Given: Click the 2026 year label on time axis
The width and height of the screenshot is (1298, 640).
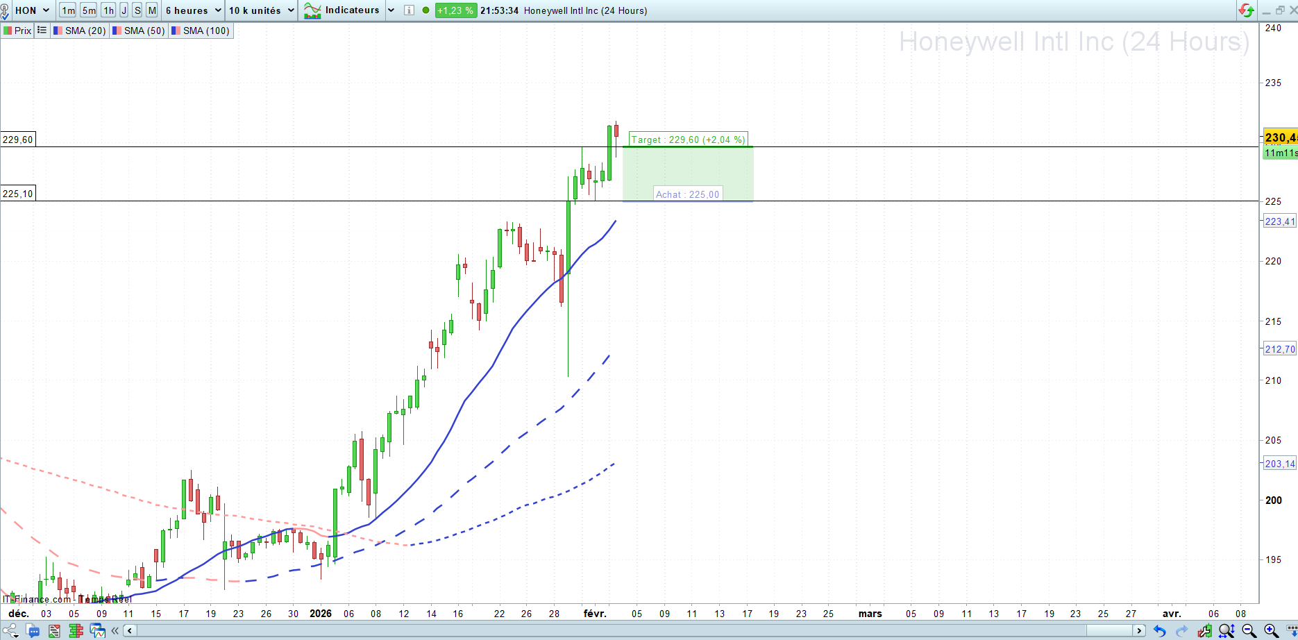Looking at the screenshot, I should 321,614.
